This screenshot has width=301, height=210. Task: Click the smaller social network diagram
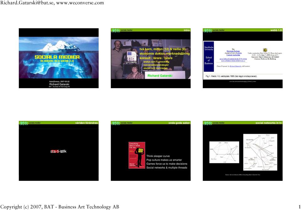click(224, 152)
